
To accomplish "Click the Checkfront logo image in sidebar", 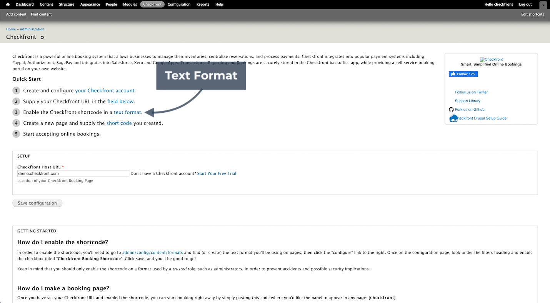I will 491,60.
